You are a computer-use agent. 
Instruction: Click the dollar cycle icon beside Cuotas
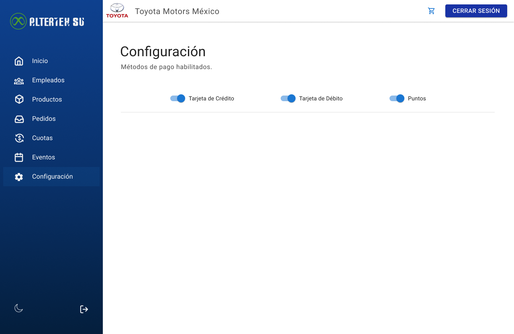(x=19, y=138)
